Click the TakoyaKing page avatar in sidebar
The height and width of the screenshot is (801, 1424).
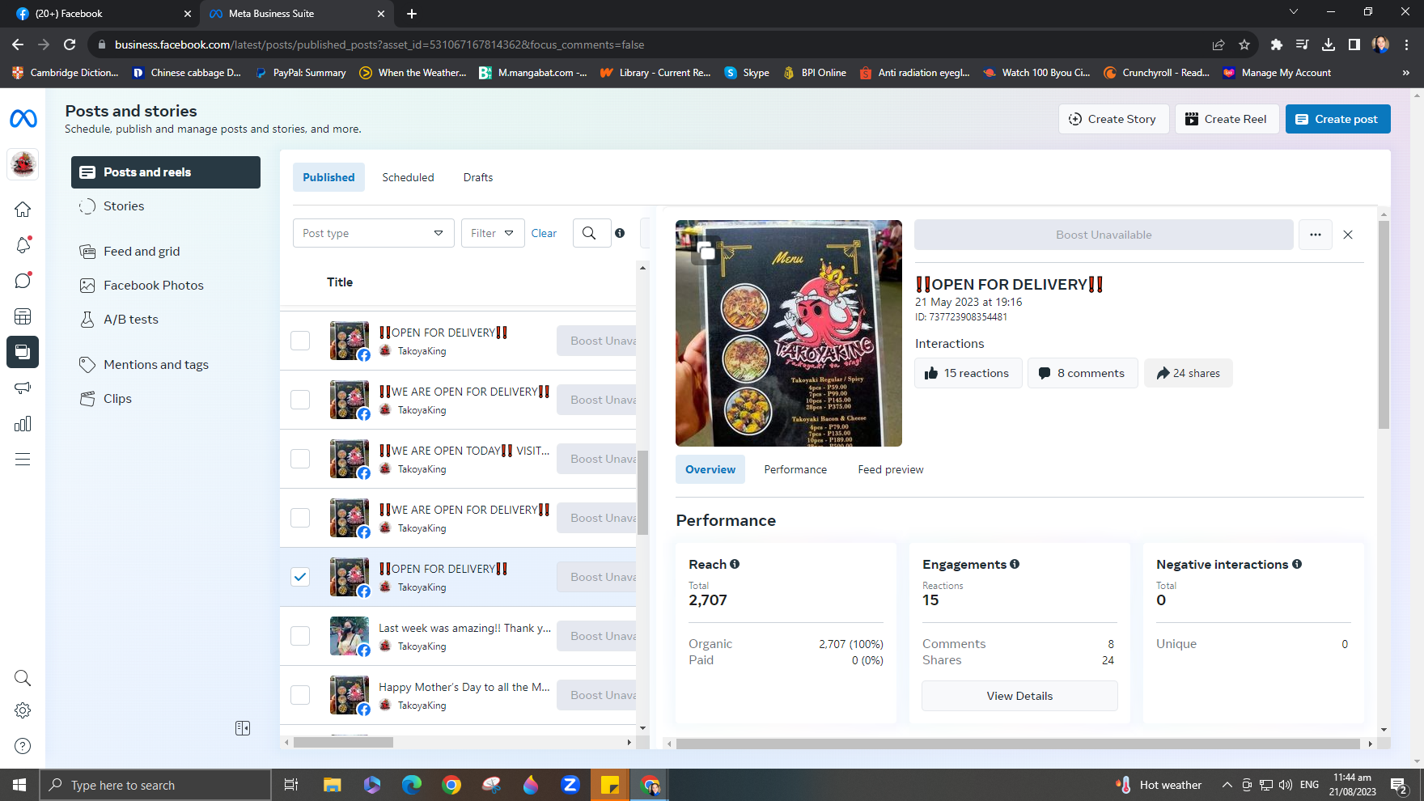point(23,164)
